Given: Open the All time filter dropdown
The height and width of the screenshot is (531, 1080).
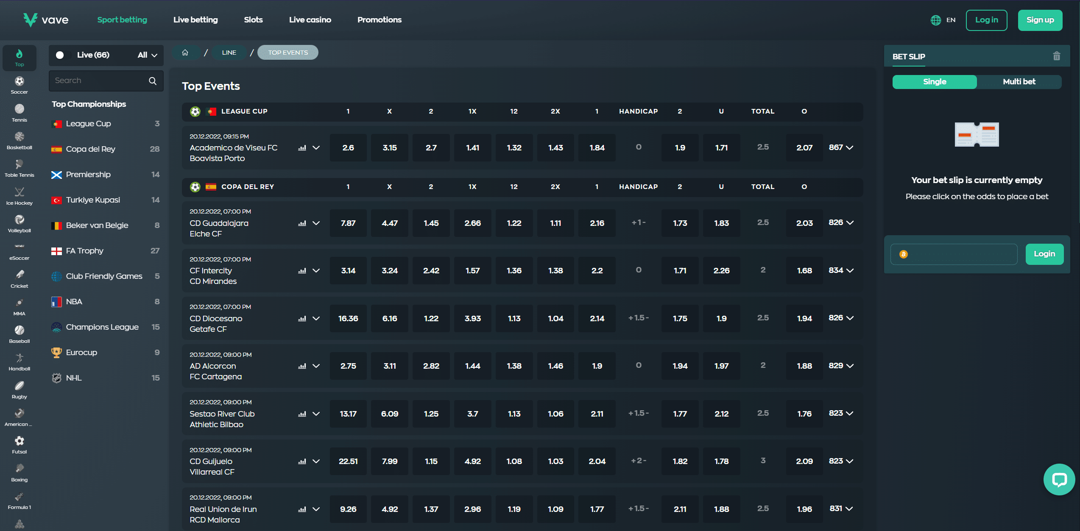Looking at the screenshot, I should 148,55.
